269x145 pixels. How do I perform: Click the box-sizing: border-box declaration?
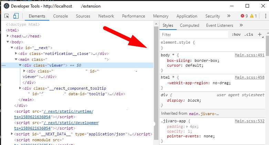point(193,60)
